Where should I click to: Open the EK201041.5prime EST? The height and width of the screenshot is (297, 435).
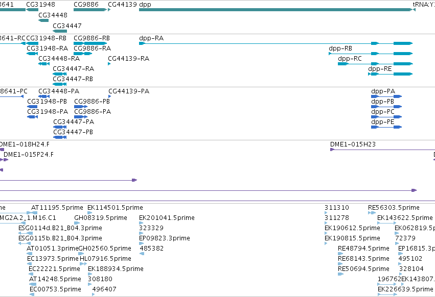pos(141,223)
